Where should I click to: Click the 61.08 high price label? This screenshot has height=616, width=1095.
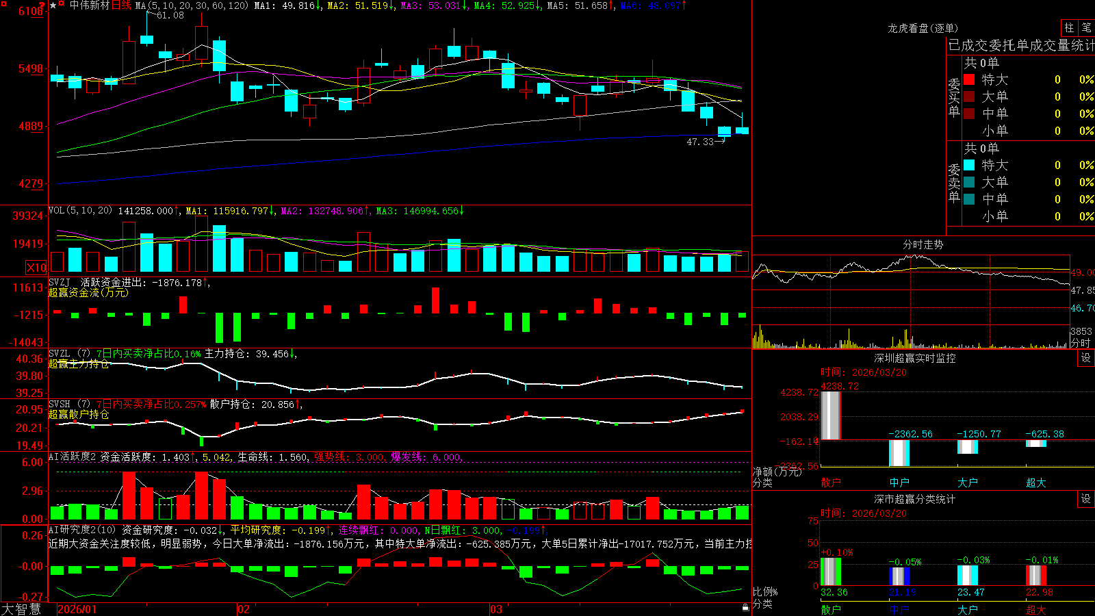(170, 15)
